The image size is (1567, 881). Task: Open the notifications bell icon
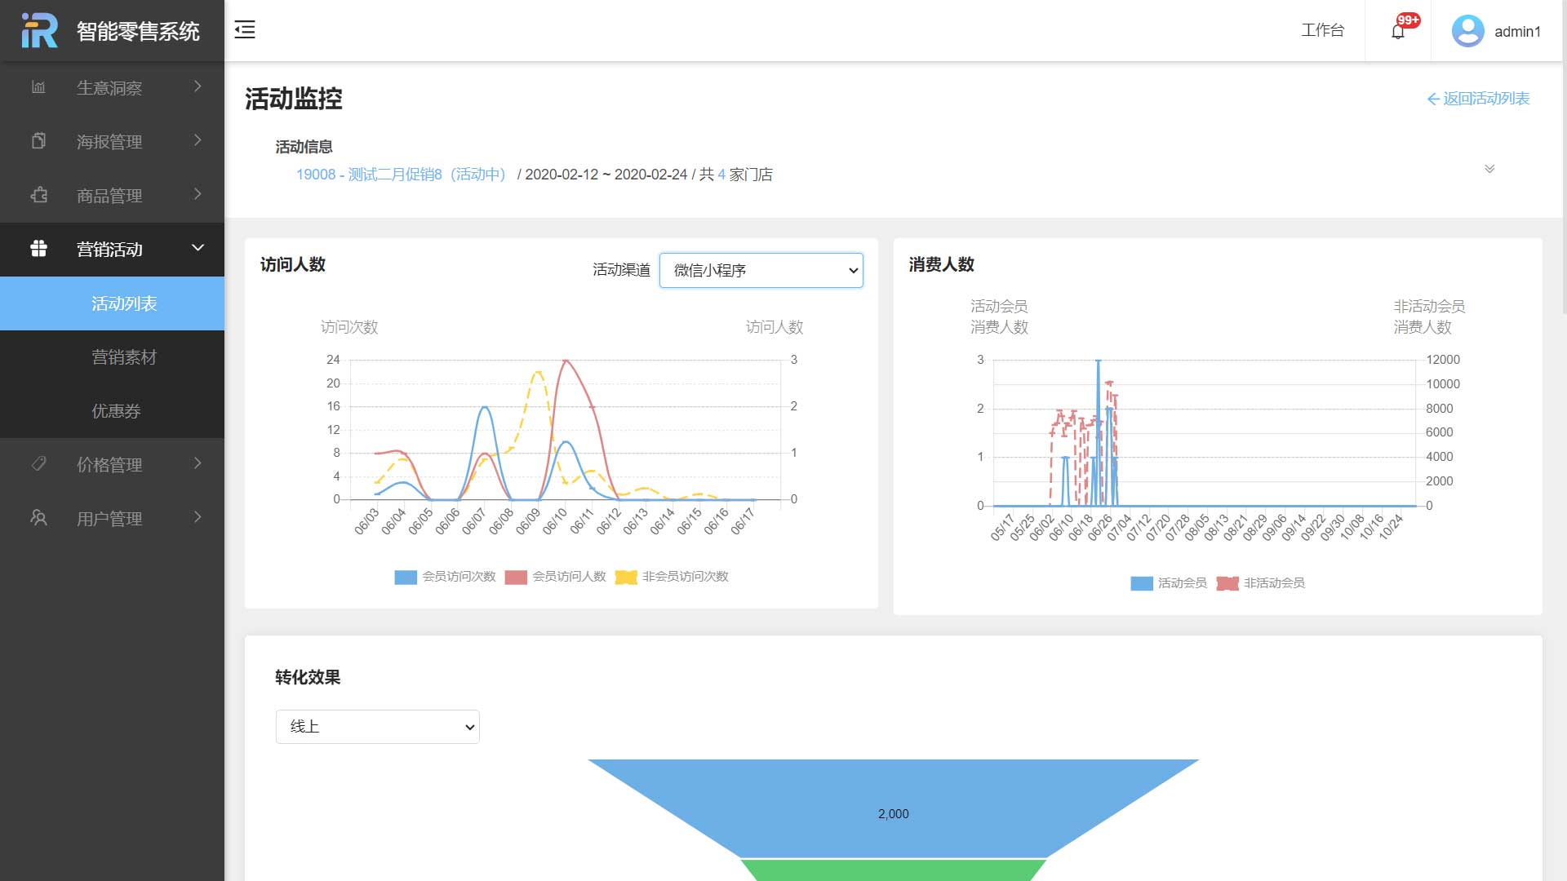pos(1398,32)
